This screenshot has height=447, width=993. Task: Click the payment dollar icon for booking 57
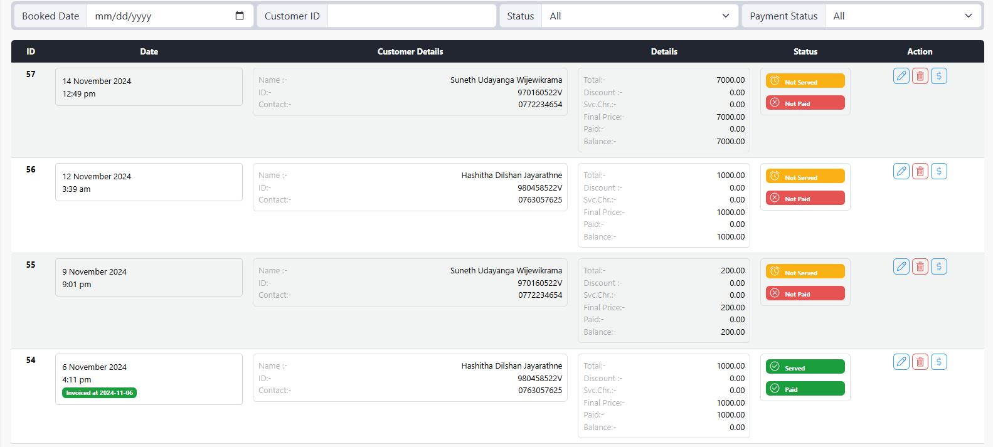938,76
